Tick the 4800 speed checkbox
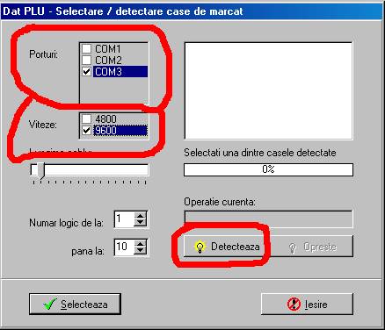Screen dimensions: 385x330 click(x=86, y=118)
